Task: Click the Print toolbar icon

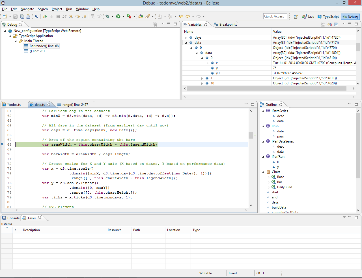Action: coord(28,16)
